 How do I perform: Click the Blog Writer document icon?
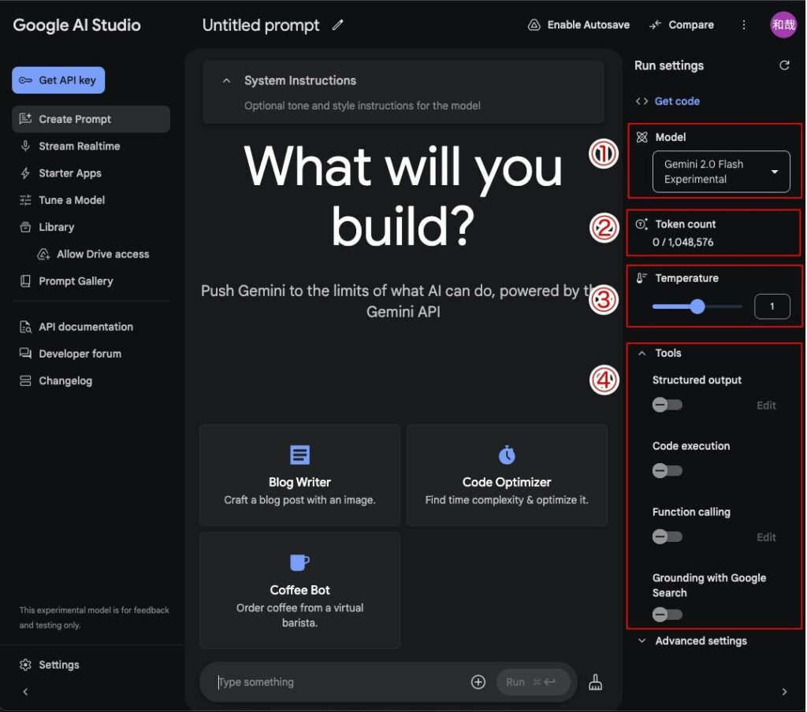point(299,454)
